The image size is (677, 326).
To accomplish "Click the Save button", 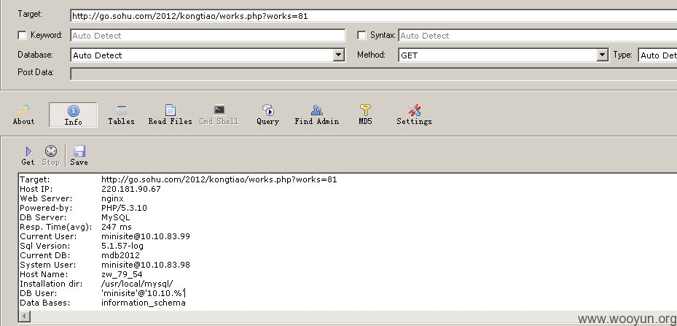I will tap(79, 155).
